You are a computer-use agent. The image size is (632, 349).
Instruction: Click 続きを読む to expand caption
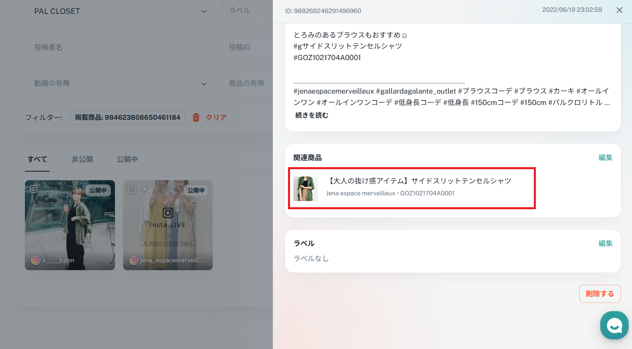click(312, 116)
